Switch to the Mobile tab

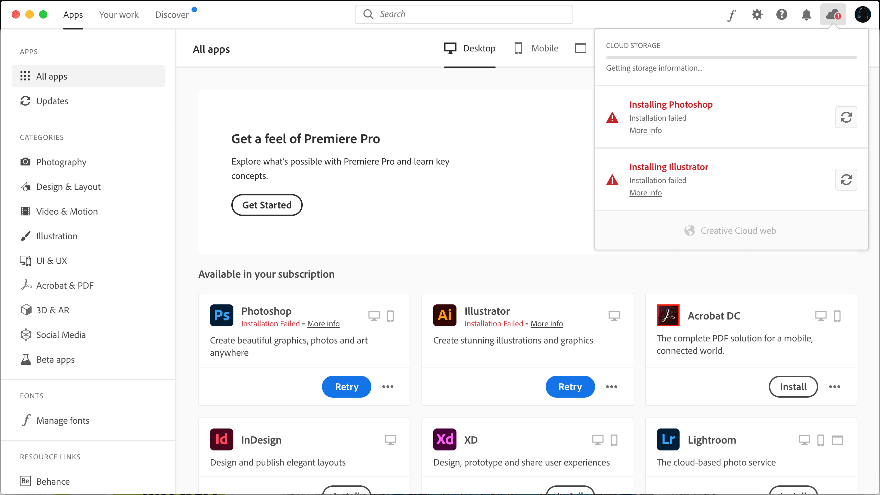pyautogui.click(x=536, y=48)
